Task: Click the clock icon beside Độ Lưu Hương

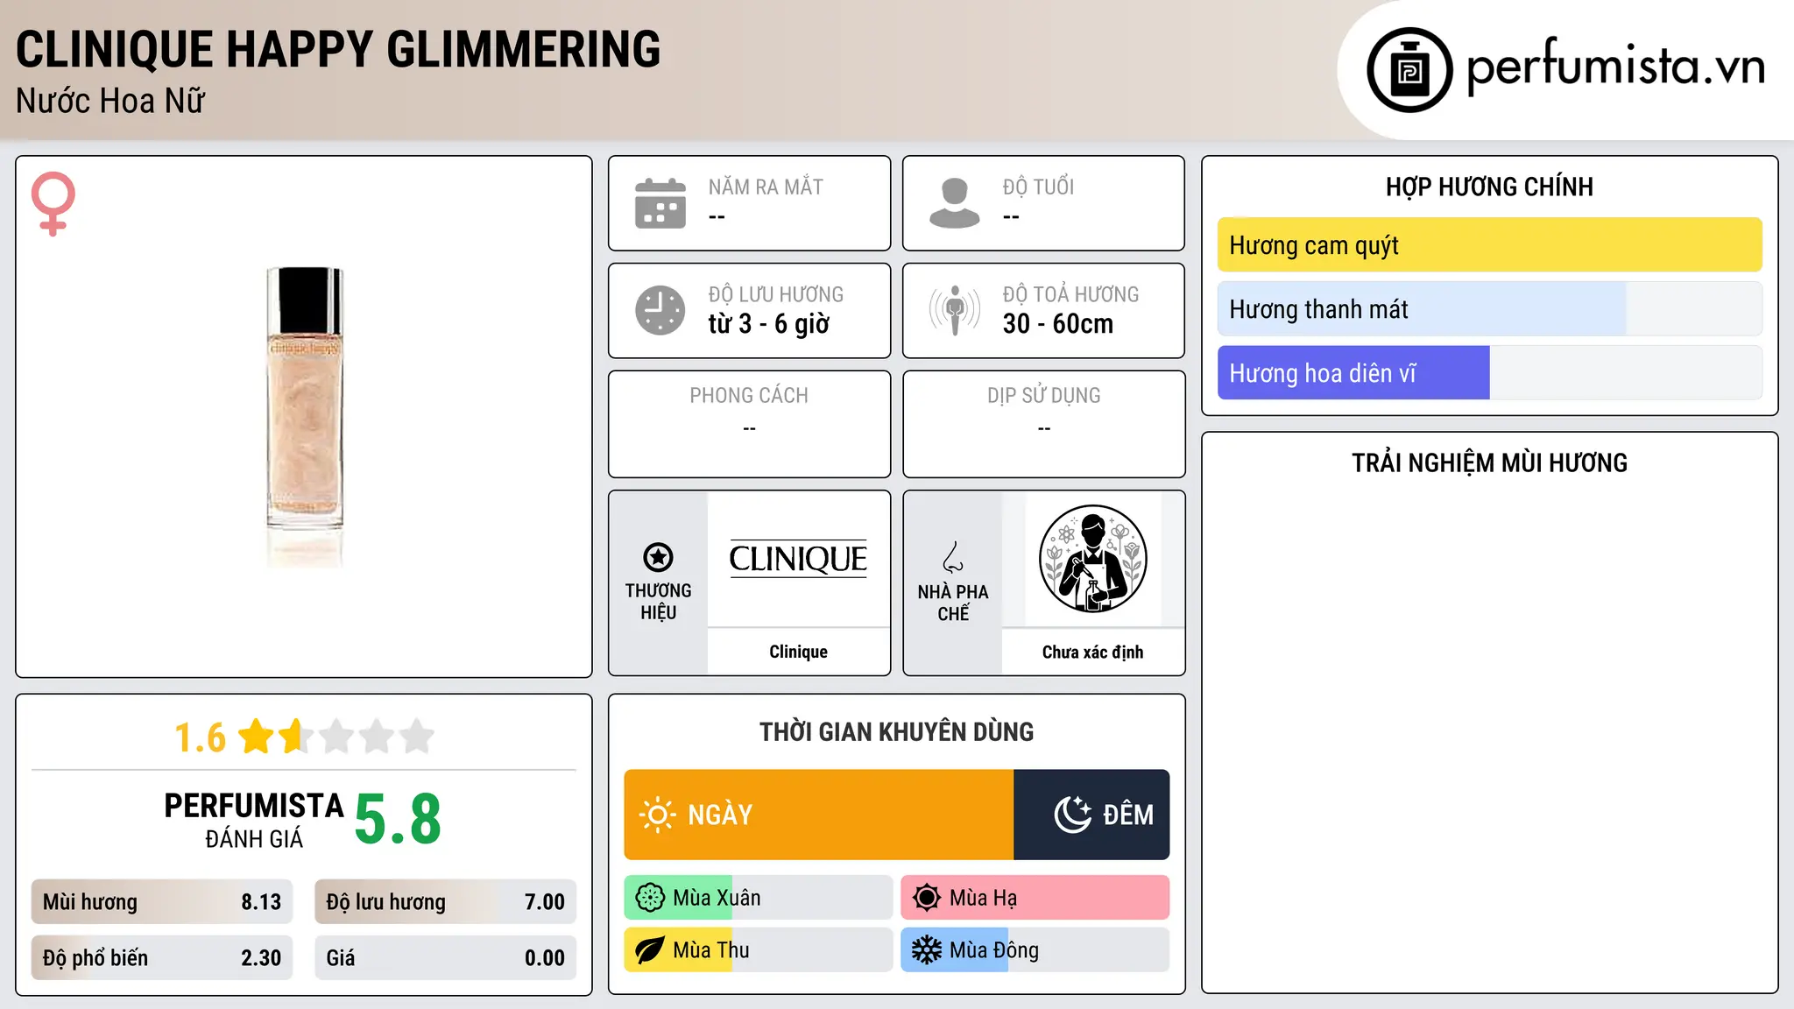Action: point(660,310)
